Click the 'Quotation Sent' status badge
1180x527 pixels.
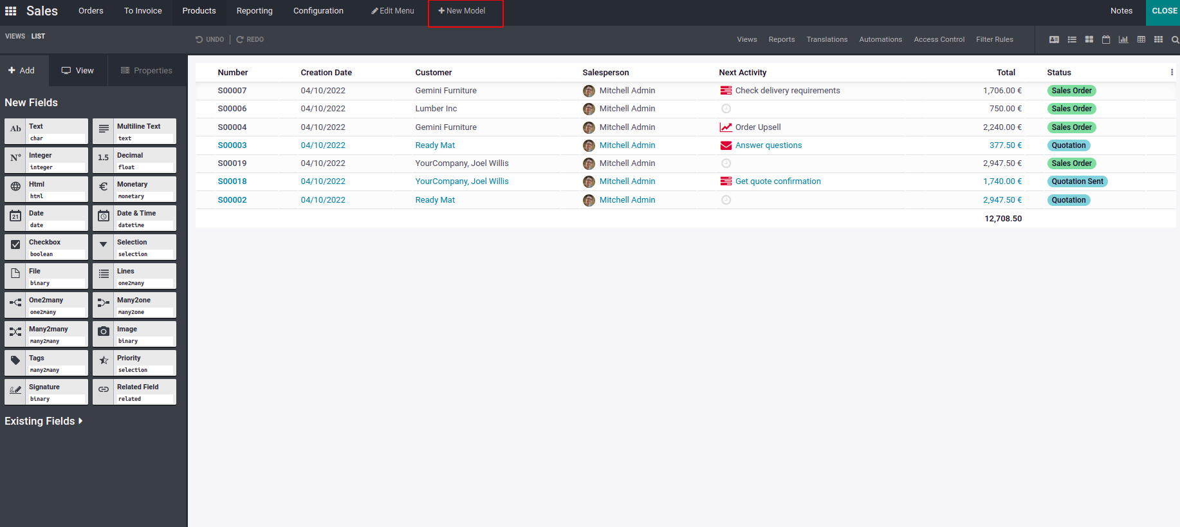point(1077,181)
